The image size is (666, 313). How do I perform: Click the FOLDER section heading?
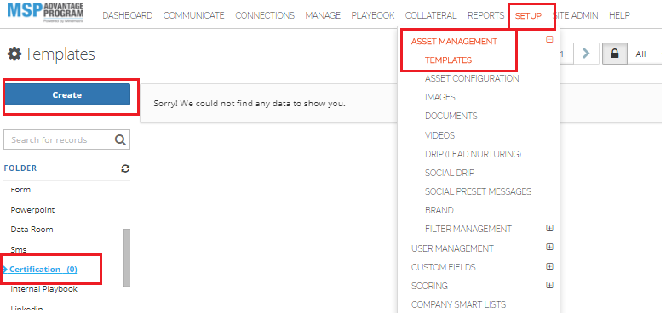[x=20, y=168]
